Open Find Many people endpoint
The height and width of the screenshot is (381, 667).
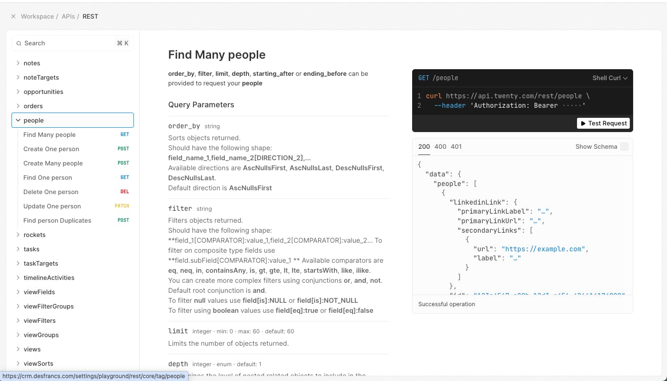point(76,134)
